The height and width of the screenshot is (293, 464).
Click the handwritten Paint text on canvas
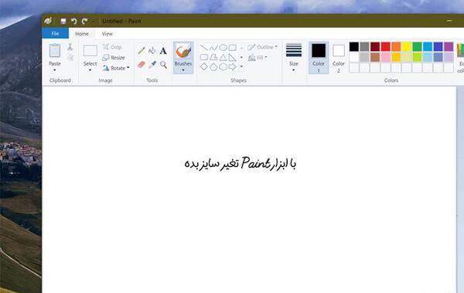[x=256, y=163]
